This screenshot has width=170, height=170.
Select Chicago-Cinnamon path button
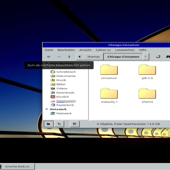[x=123, y=57]
